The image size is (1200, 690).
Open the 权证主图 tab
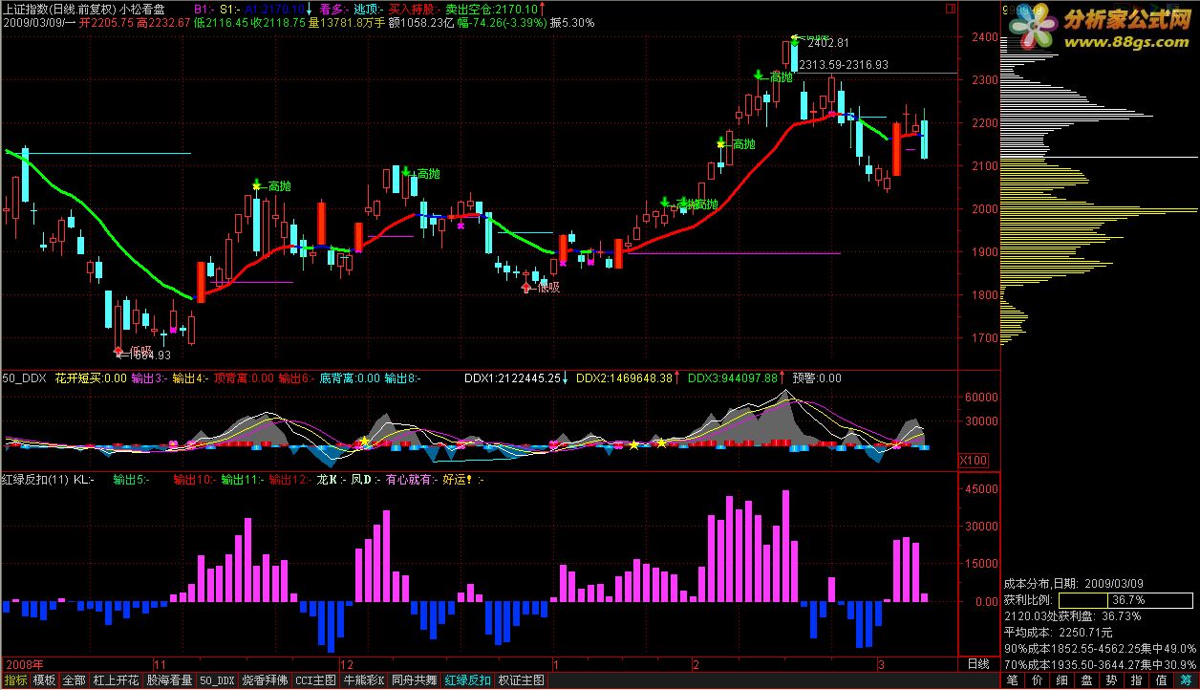point(522,681)
